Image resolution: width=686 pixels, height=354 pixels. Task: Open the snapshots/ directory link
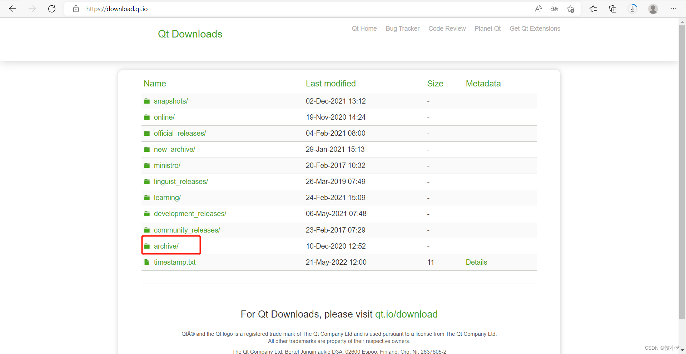171,101
